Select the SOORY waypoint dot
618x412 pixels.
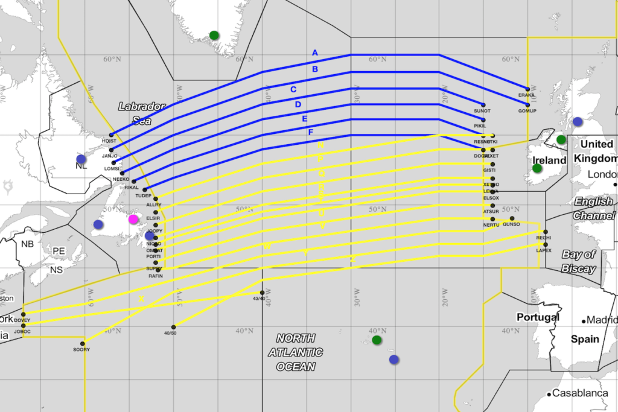coord(83,344)
